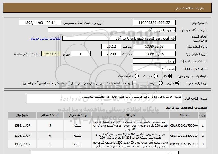Screen dimensions: 218x154
Task: Click item code 0814100118800019
Action: pyautogui.click(x=184, y=136)
